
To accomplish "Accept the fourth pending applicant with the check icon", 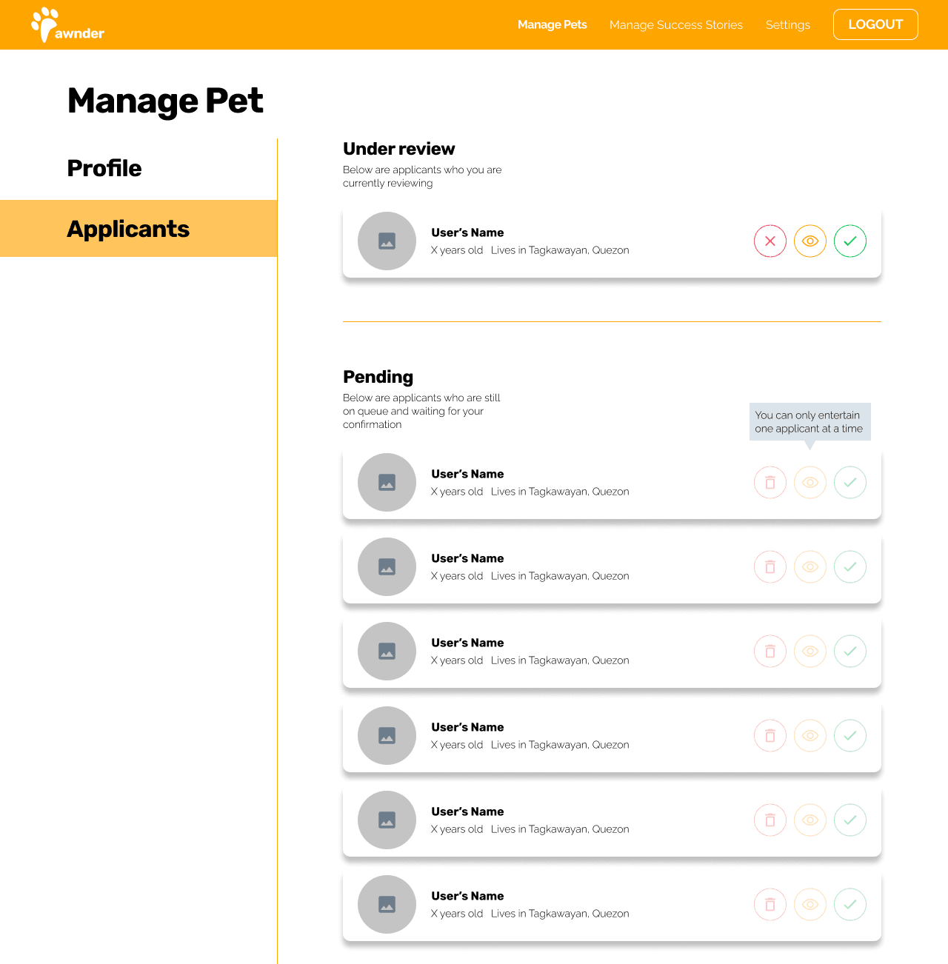I will click(x=850, y=736).
